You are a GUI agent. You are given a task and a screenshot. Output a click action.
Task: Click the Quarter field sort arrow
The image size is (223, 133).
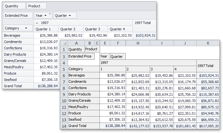pyautogui.click(x=70, y=15)
